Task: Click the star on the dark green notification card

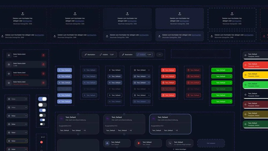Action: [x=245, y=124]
